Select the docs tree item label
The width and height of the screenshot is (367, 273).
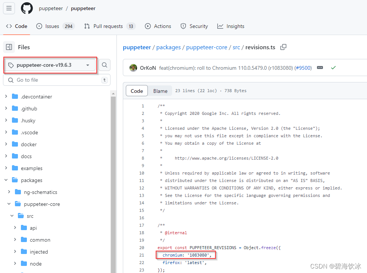26,156
